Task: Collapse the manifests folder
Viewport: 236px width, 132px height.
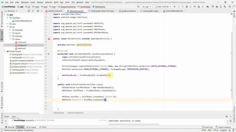Action: [x=7, y=18]
